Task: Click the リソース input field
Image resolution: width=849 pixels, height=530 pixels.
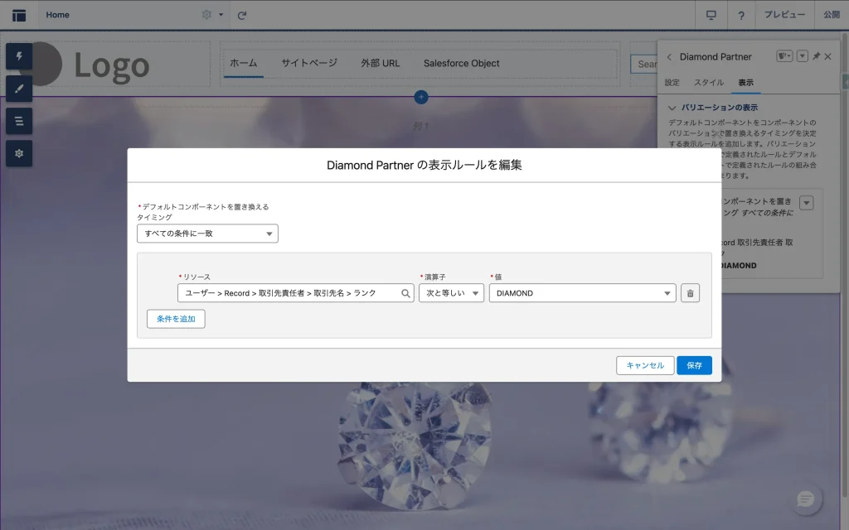Action: (x=288, y=293)
